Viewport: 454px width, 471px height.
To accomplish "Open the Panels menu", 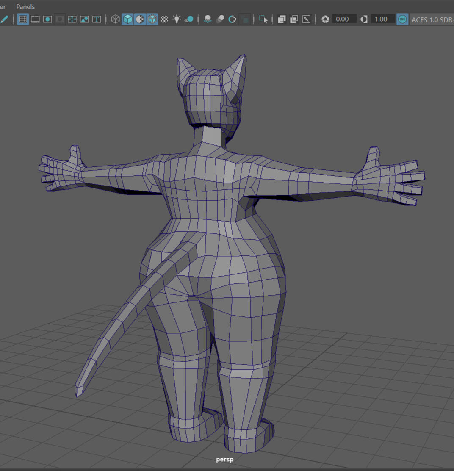I will click(x=25, y=7).
